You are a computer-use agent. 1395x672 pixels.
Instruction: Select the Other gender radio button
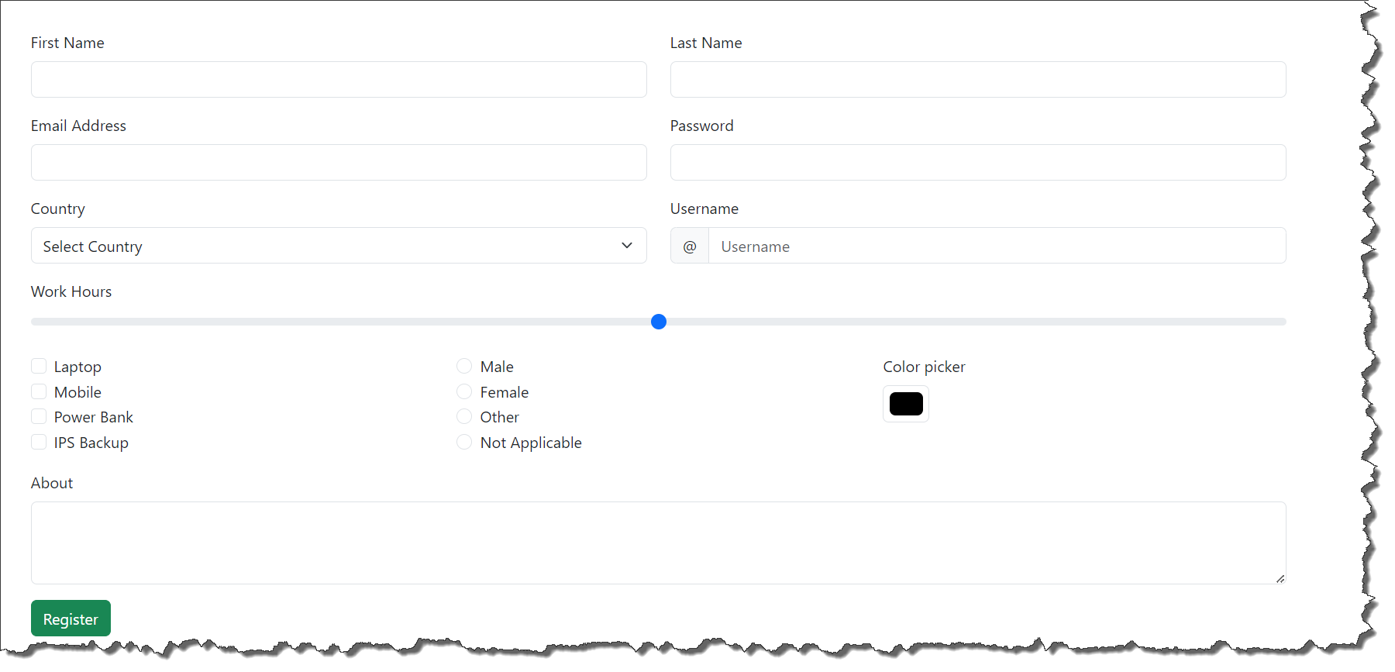(x=464, y=416)
